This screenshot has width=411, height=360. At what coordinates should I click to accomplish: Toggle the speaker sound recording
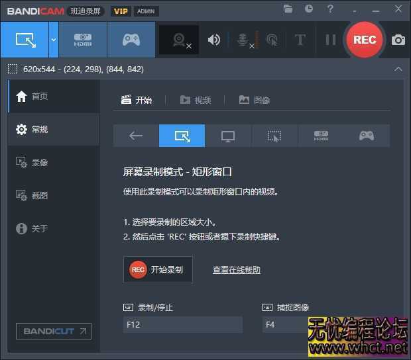(x=213, y=40)
